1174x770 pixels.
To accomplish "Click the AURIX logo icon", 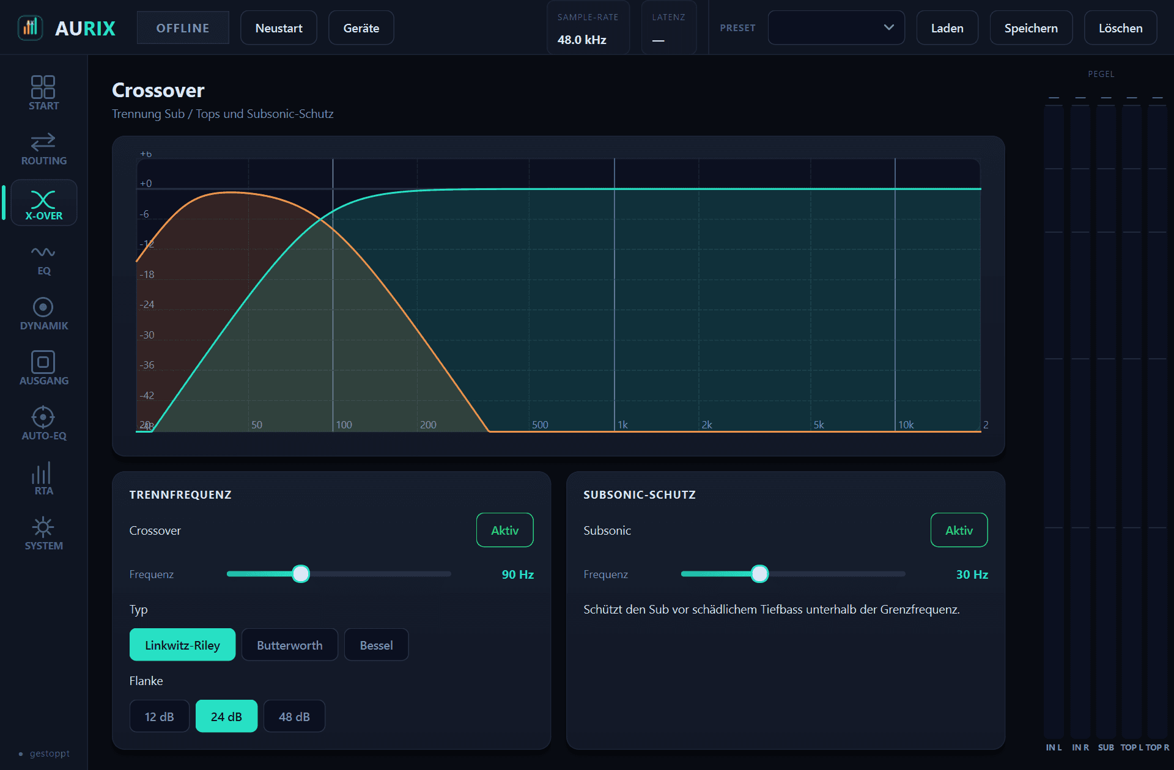I will [30, 28].
